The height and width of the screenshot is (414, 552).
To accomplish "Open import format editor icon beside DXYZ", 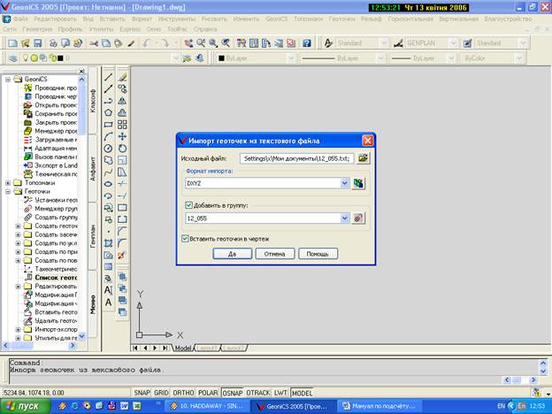I will pos(358,183).
